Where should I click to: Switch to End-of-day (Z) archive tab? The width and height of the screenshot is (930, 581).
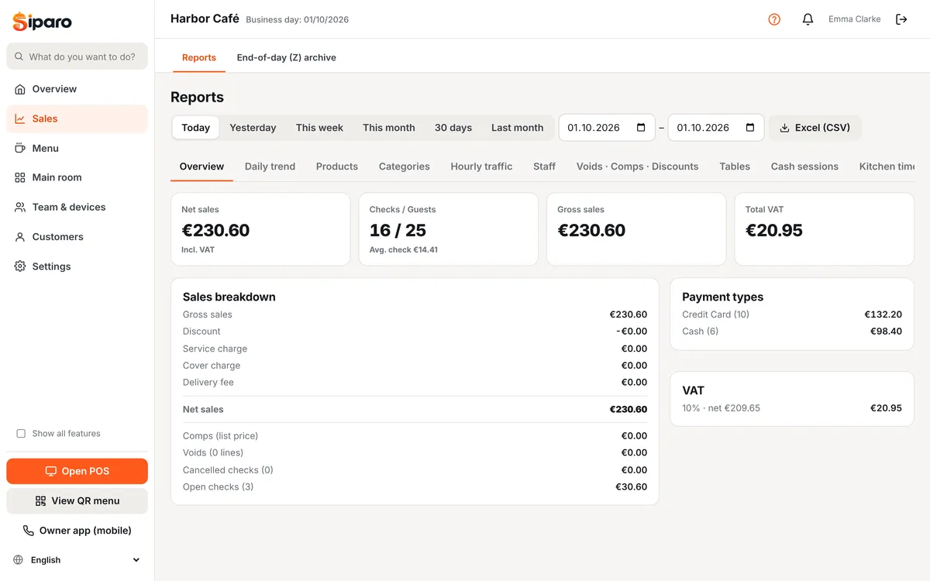(x=286, y=57)
